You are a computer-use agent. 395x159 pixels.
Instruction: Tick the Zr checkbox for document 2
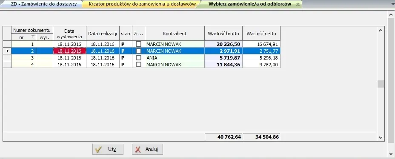139,51
